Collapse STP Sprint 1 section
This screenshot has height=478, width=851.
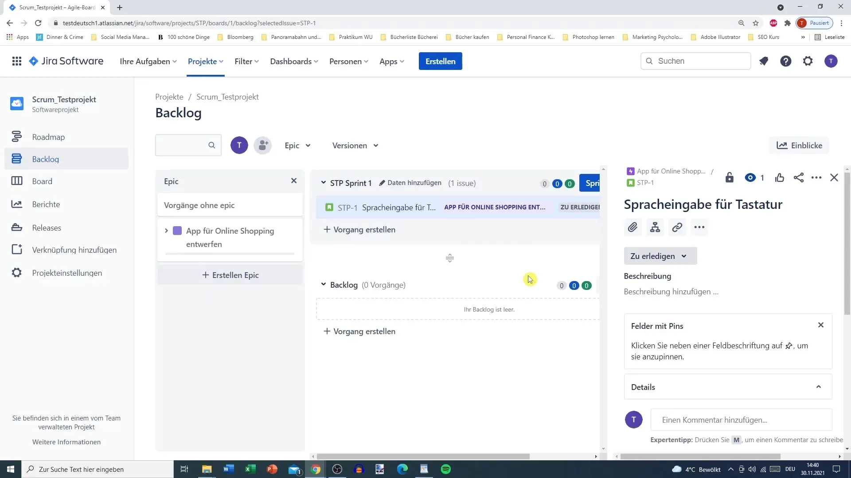[324, 182]
